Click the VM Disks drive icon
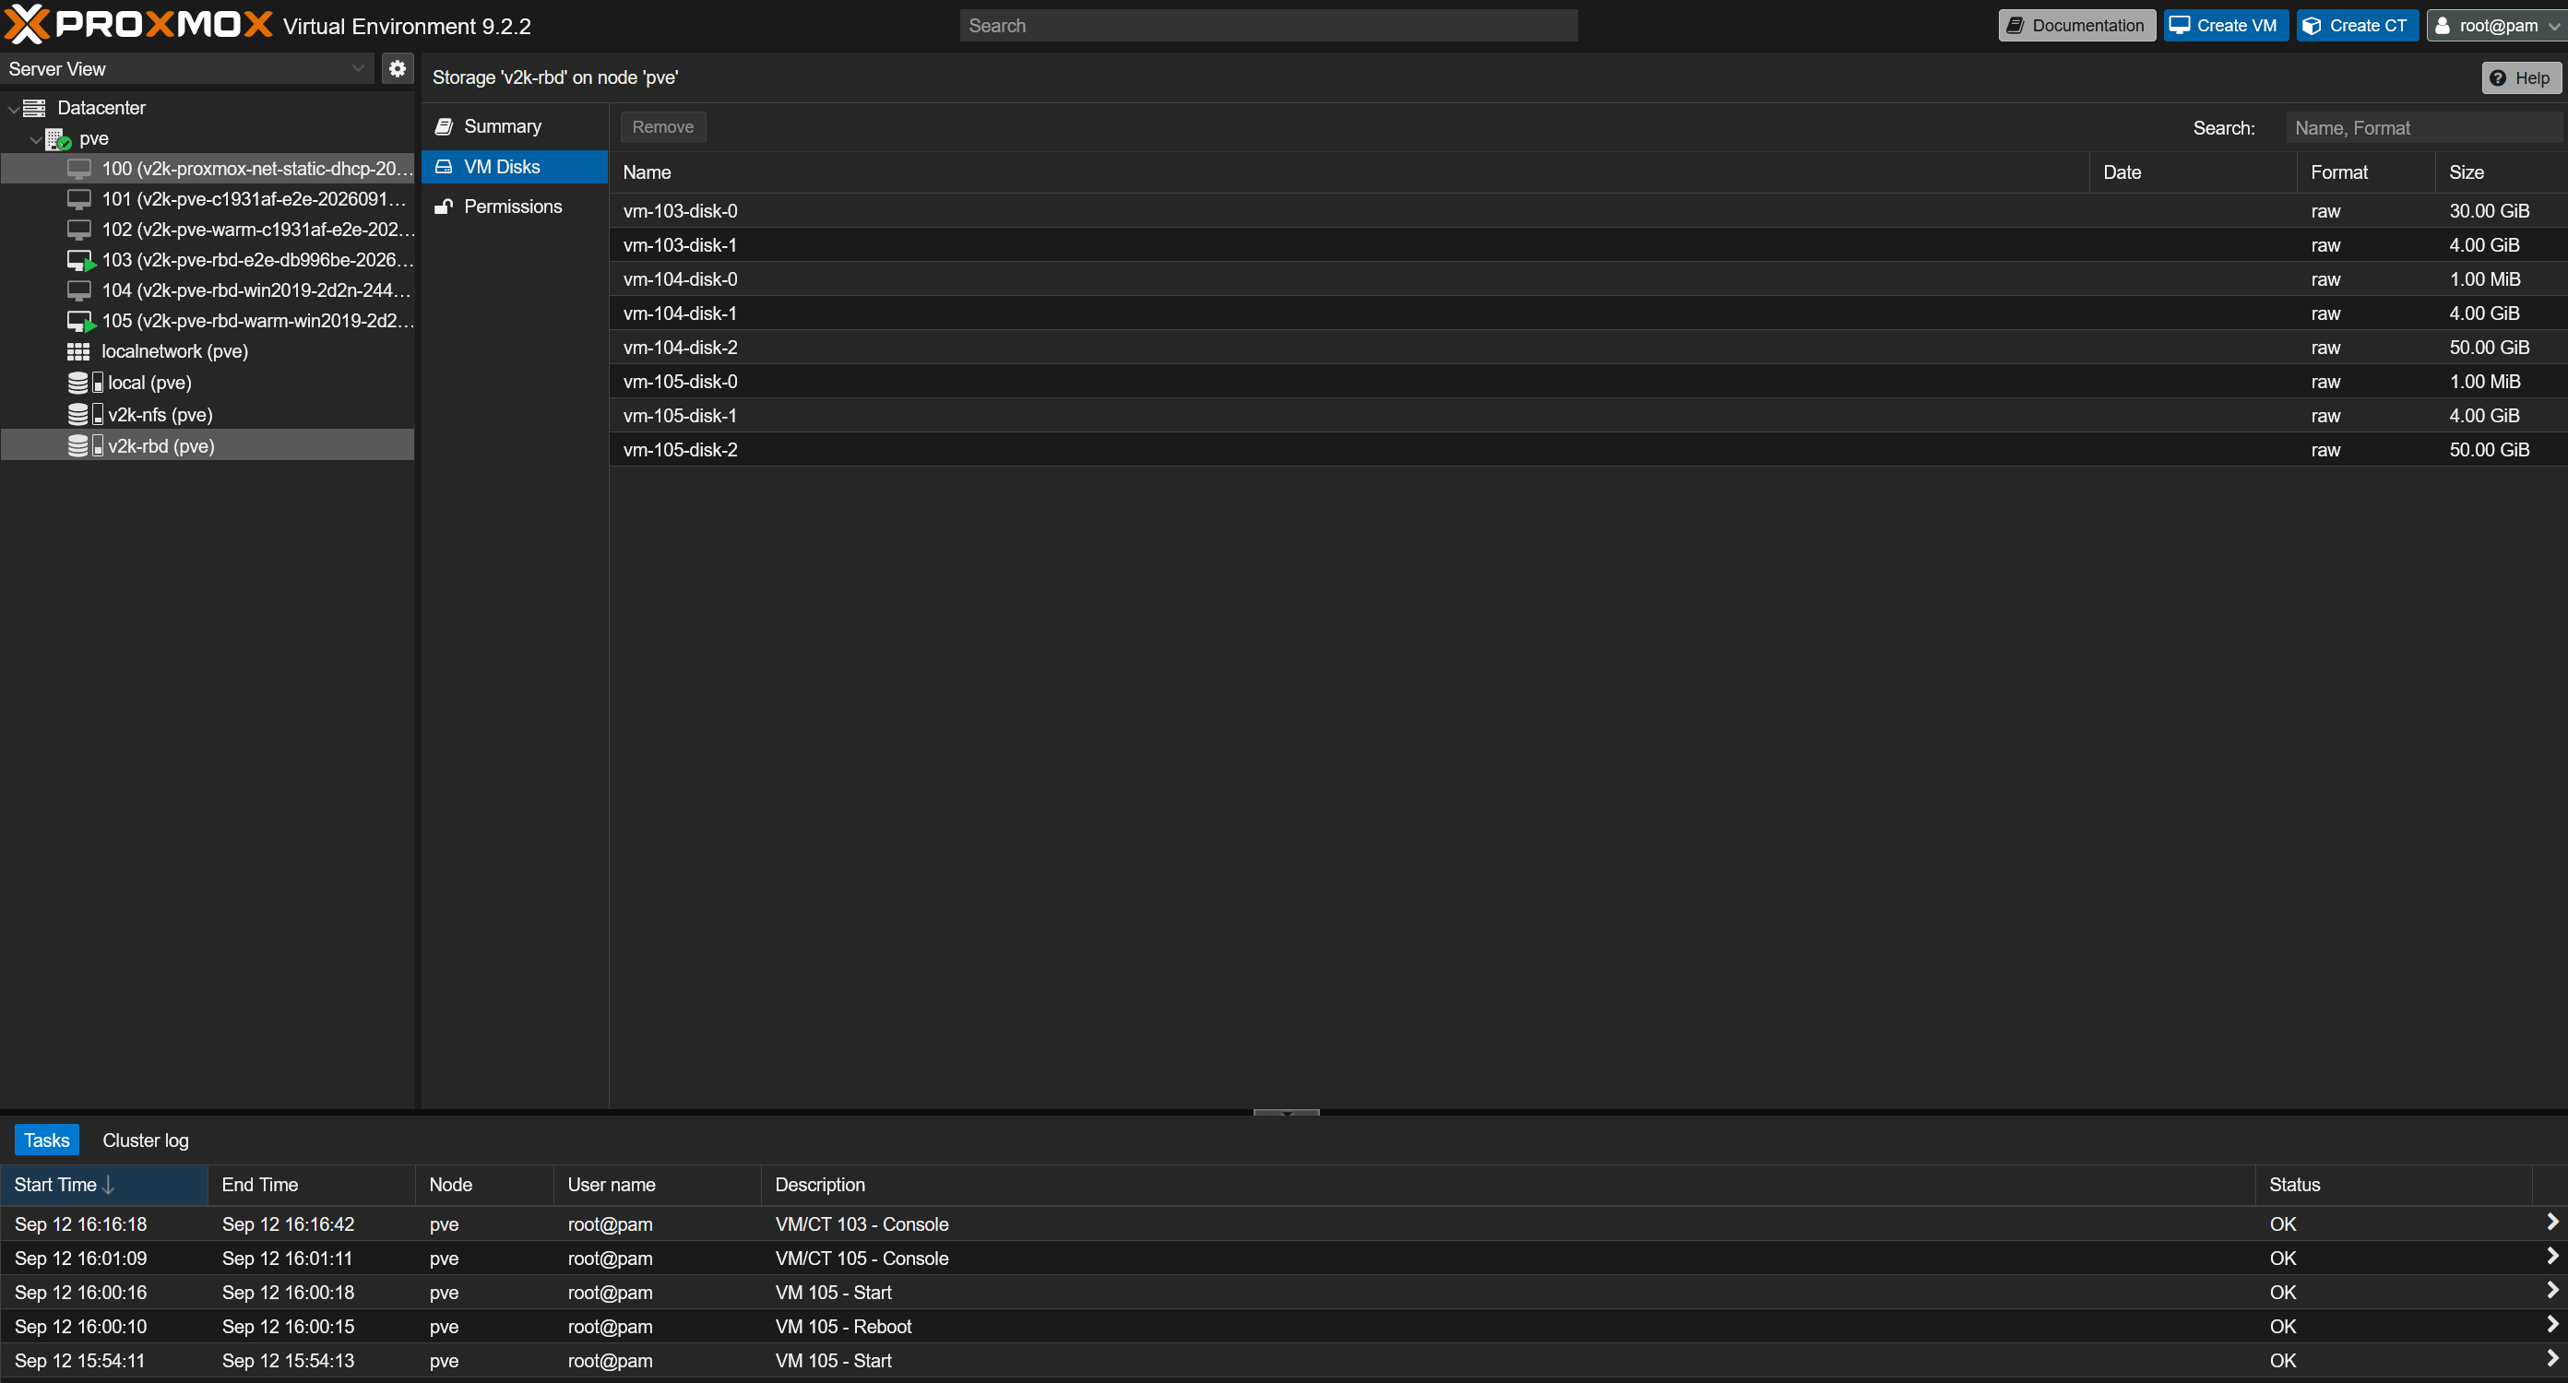 pos(444,166)
